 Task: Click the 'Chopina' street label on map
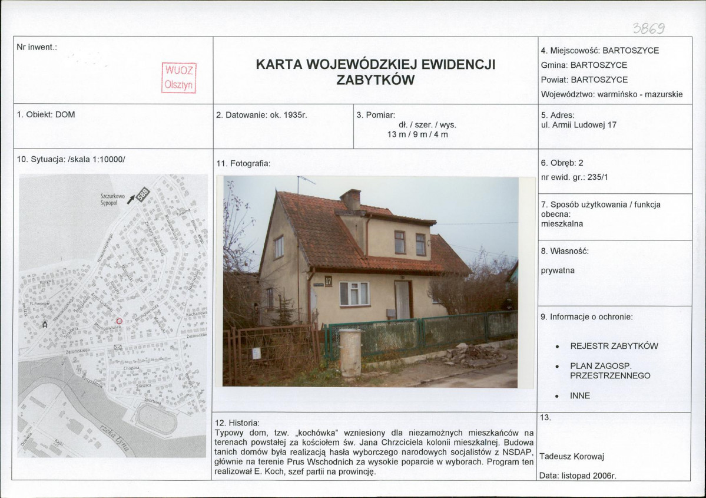click(x=131, y=368)
